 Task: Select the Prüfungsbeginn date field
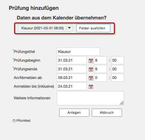[72, 60]
